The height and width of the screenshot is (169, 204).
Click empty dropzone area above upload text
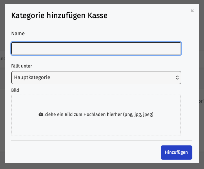[x=96, y=103]
